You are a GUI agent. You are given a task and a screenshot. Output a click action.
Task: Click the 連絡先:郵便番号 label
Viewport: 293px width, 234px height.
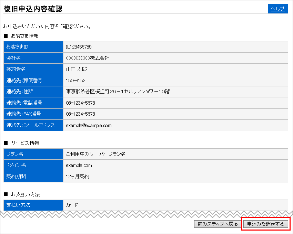(33, 81)
